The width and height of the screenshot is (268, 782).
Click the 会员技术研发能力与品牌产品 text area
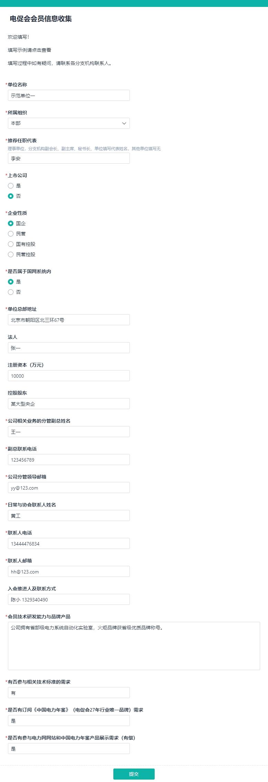[x=134, y=646]
